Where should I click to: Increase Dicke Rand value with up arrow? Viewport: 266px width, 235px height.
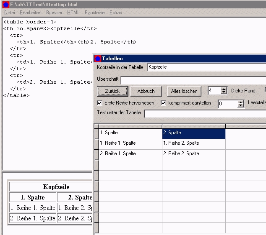point(224,89)
